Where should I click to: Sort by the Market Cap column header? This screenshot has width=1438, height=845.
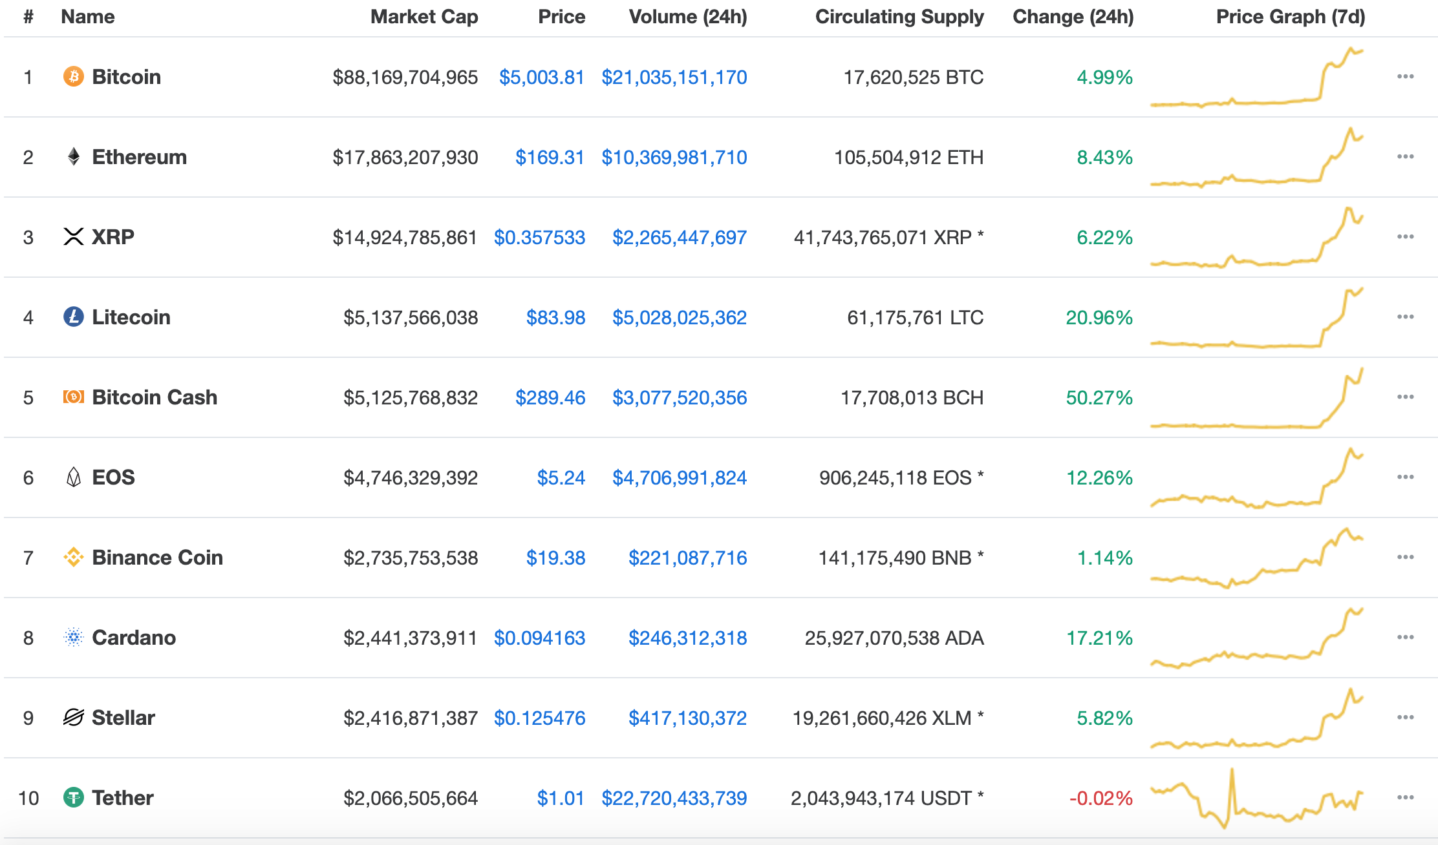[424, 17]
